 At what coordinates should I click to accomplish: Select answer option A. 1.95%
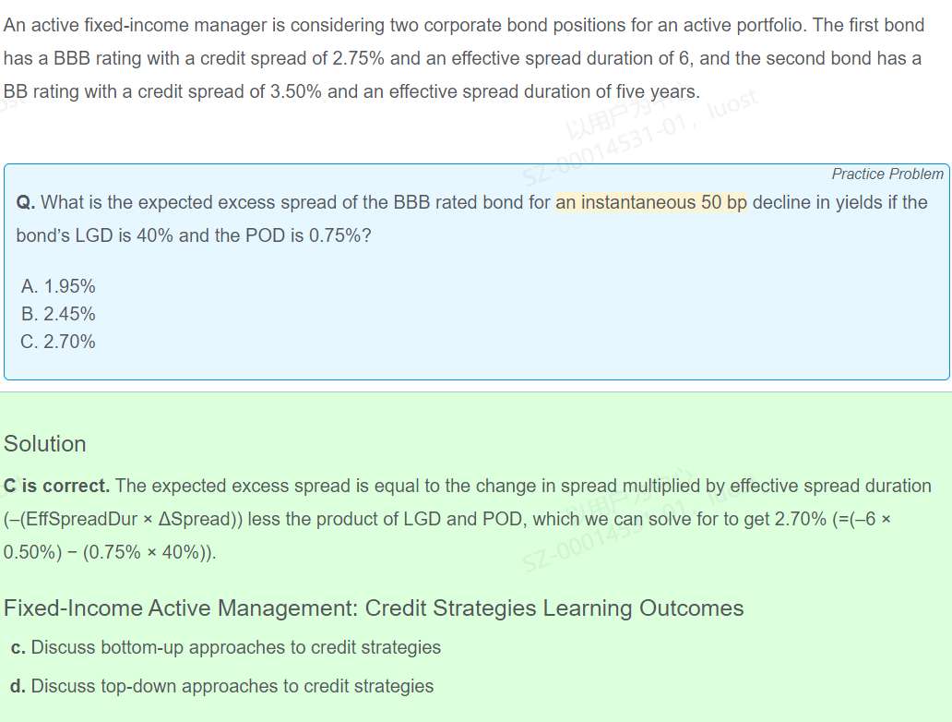(58, 286)
